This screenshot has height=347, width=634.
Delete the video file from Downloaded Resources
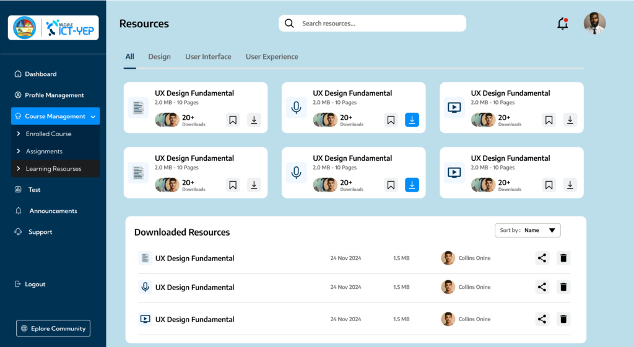click(x=563, y=319)
